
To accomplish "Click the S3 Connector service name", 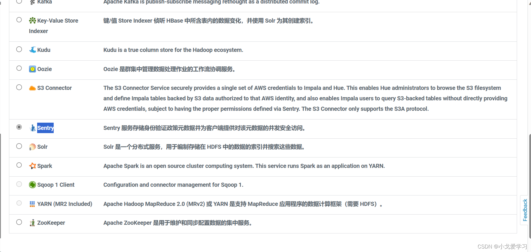I will [55, 88].
